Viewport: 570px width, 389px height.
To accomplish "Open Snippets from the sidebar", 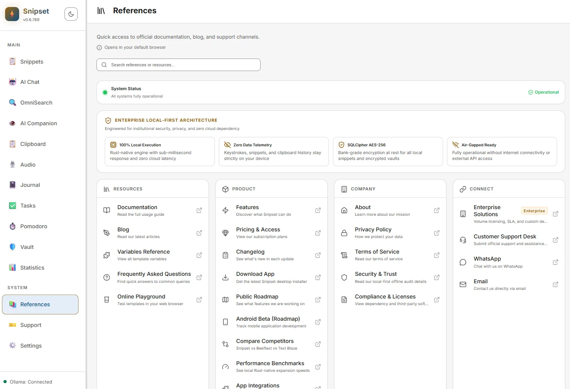I will 40,62.
